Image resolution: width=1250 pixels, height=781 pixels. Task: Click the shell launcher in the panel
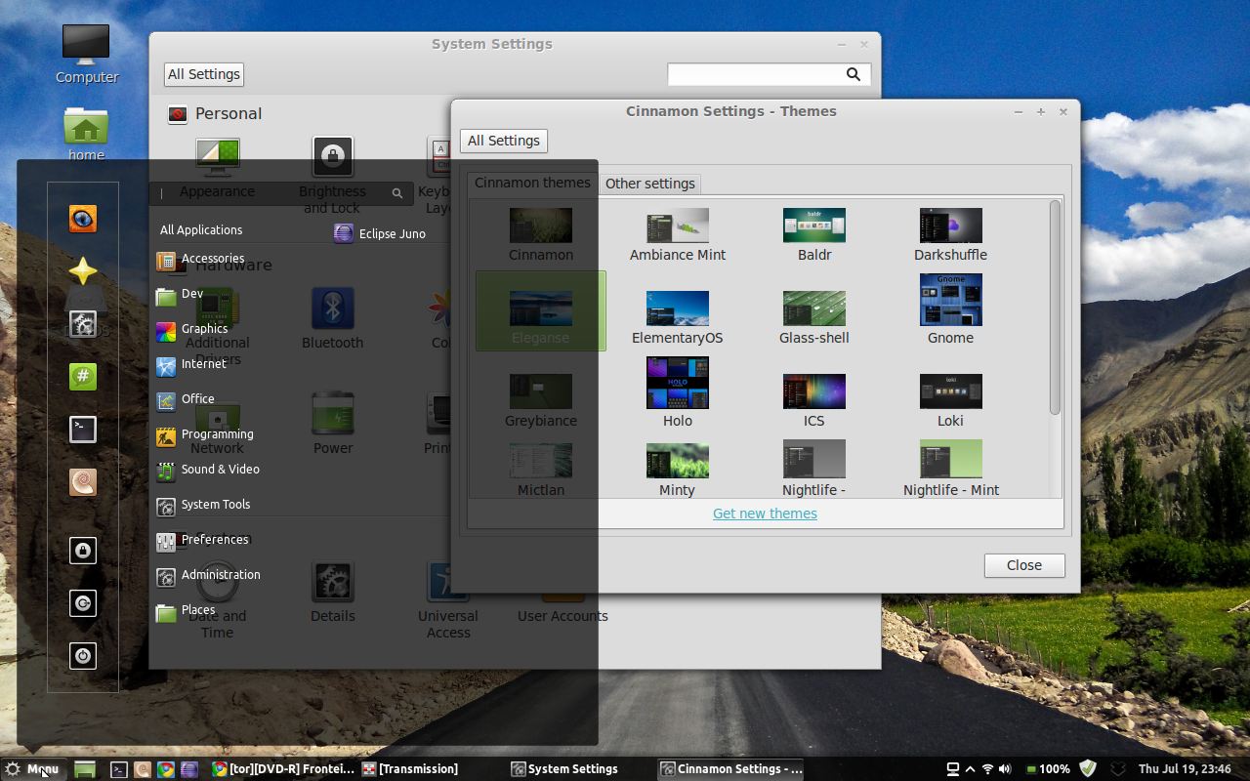(x=143, y=769)
